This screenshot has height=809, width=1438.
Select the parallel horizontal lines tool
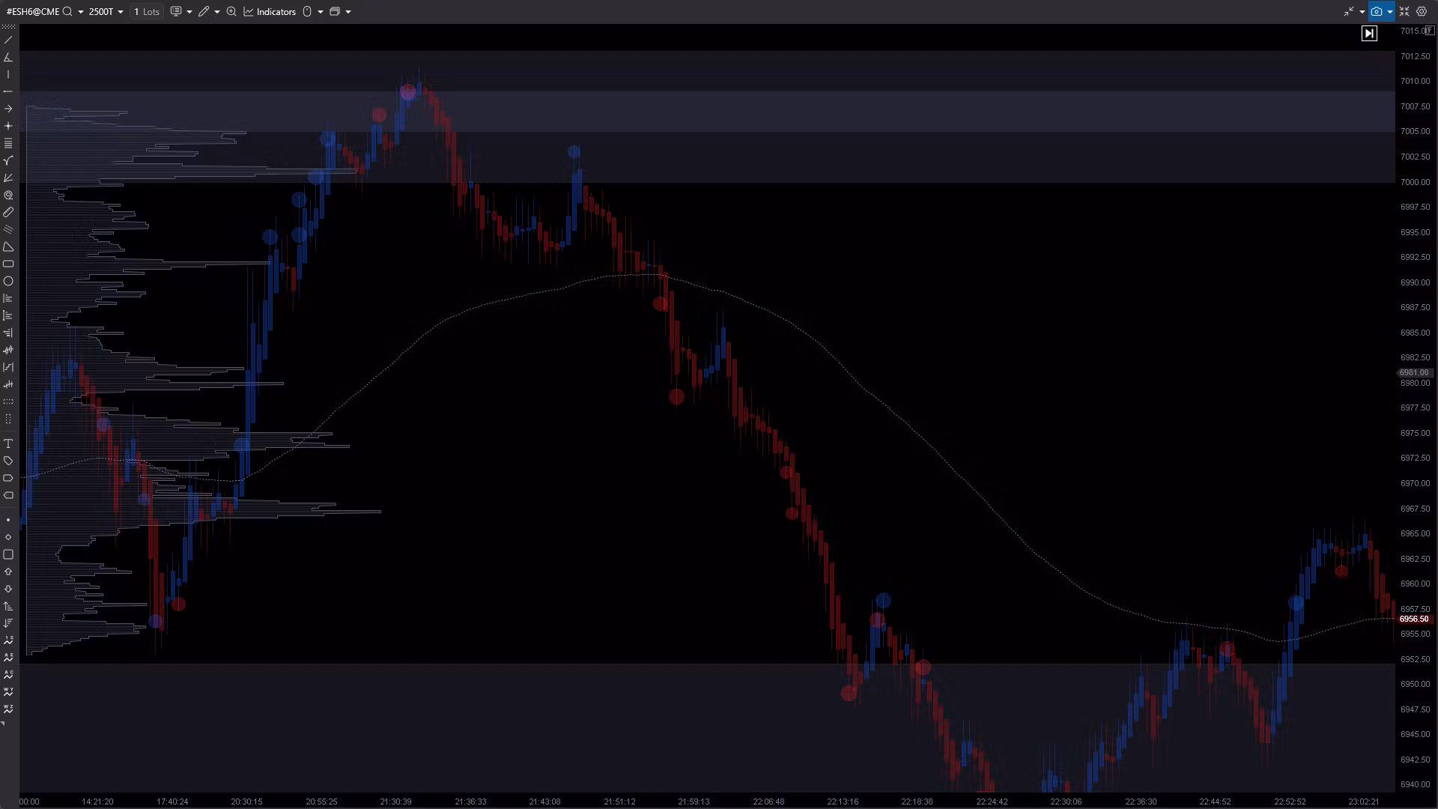[x=8, y=143]
